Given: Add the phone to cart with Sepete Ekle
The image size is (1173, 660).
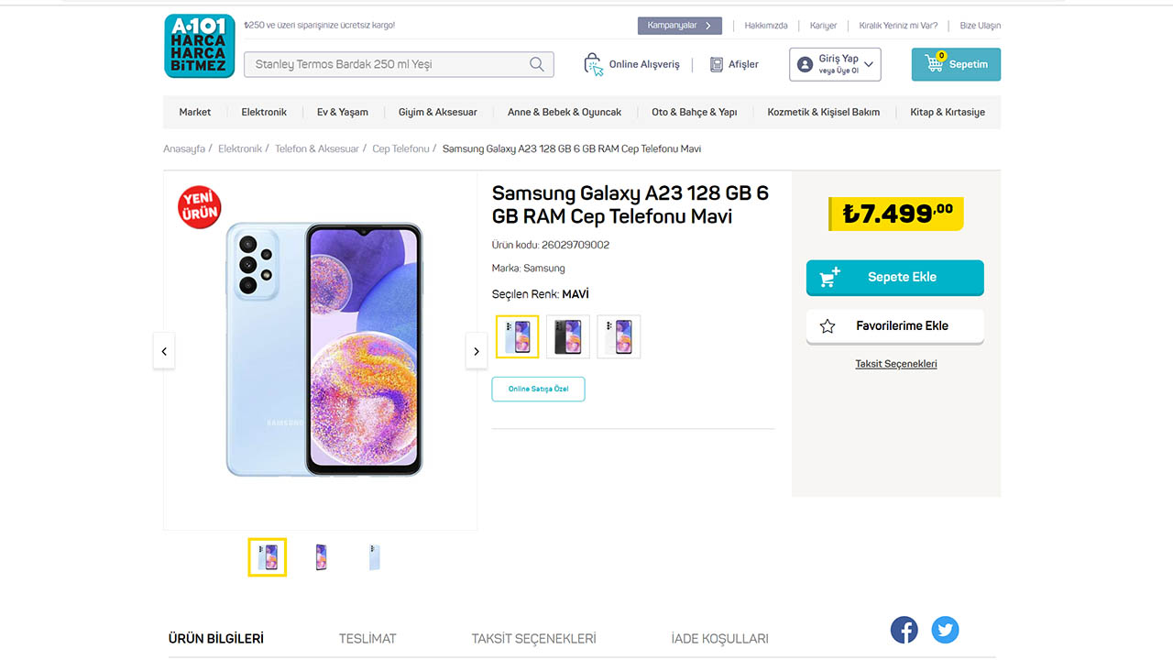Looking at the screenshot, I should coord(894,277).
